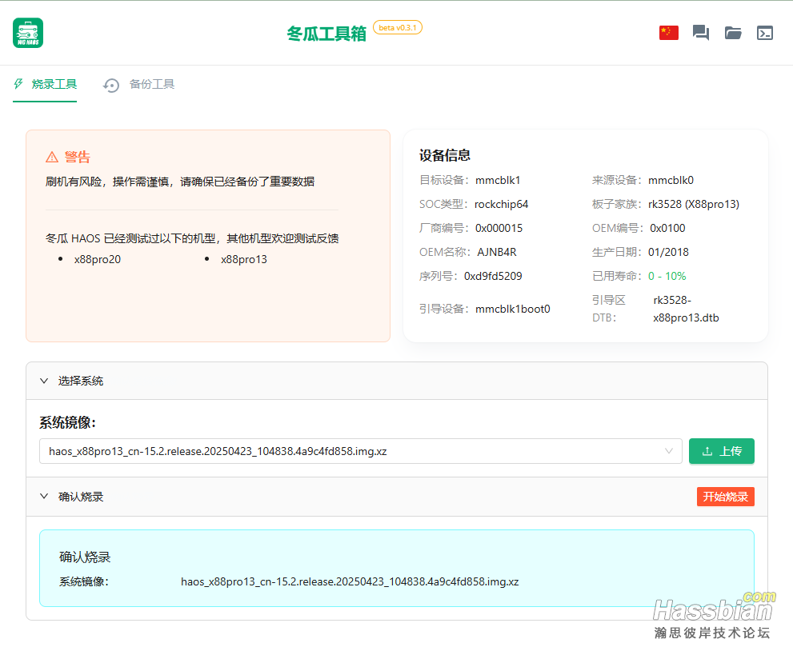
Task: Select the target device value mmcblk1
Action: [498, 181]
